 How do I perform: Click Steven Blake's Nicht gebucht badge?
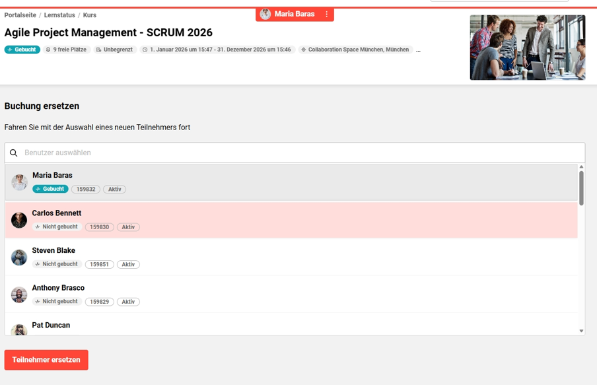click(57, 264)
